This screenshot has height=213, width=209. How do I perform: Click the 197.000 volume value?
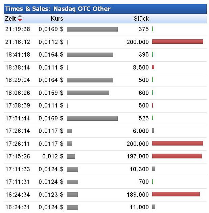coord(138,156)
